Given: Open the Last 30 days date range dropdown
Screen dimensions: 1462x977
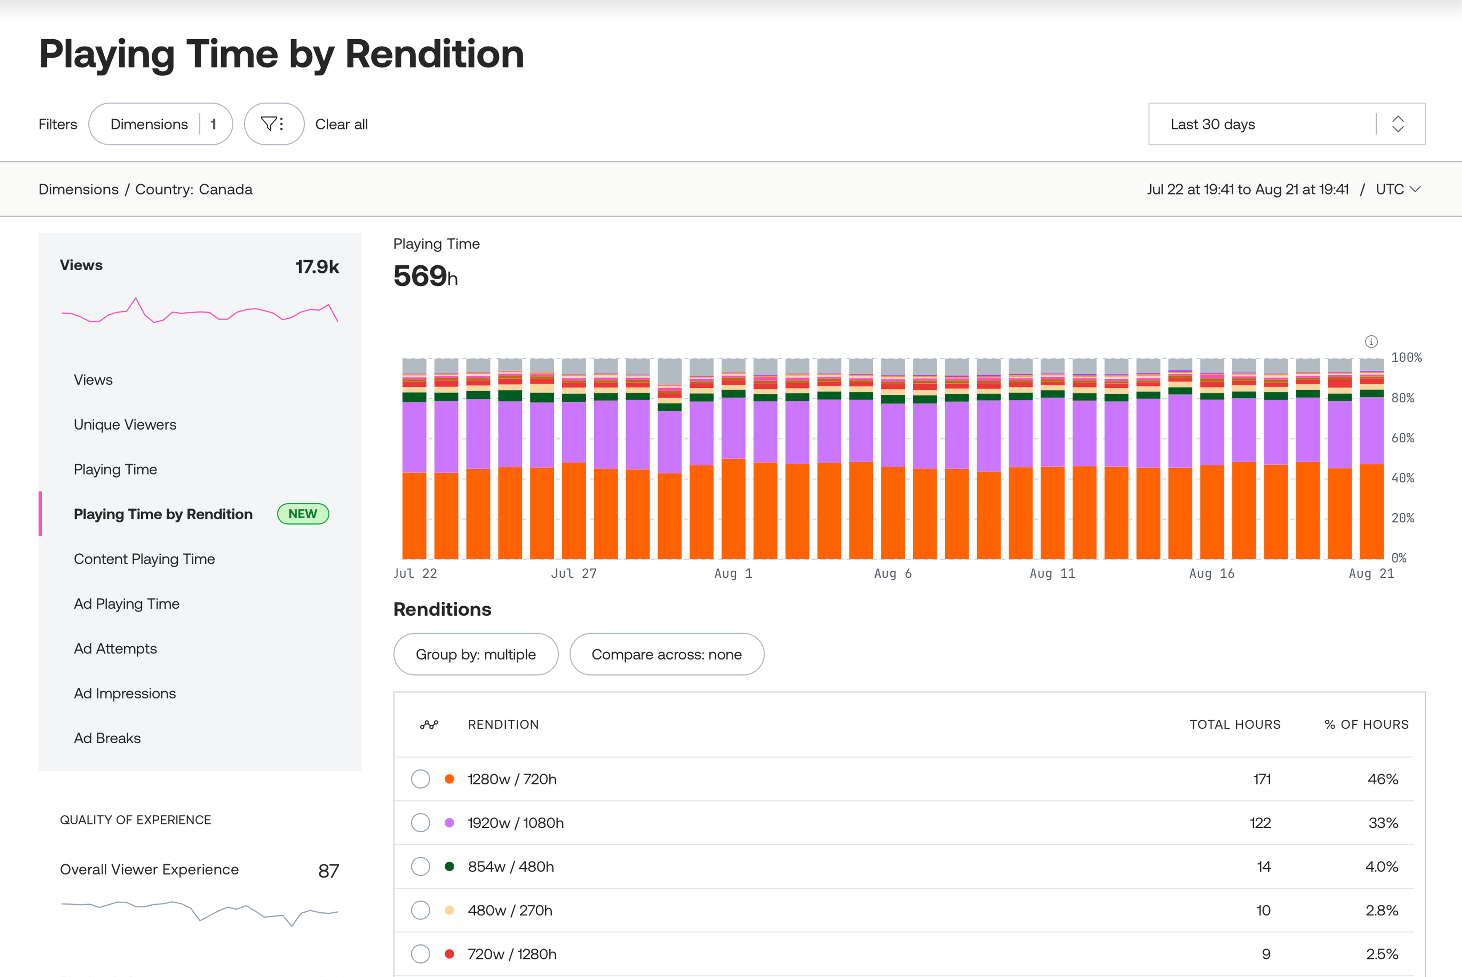Looking at the screenshot, I should pyautogui.click(x=1286, y=124).
